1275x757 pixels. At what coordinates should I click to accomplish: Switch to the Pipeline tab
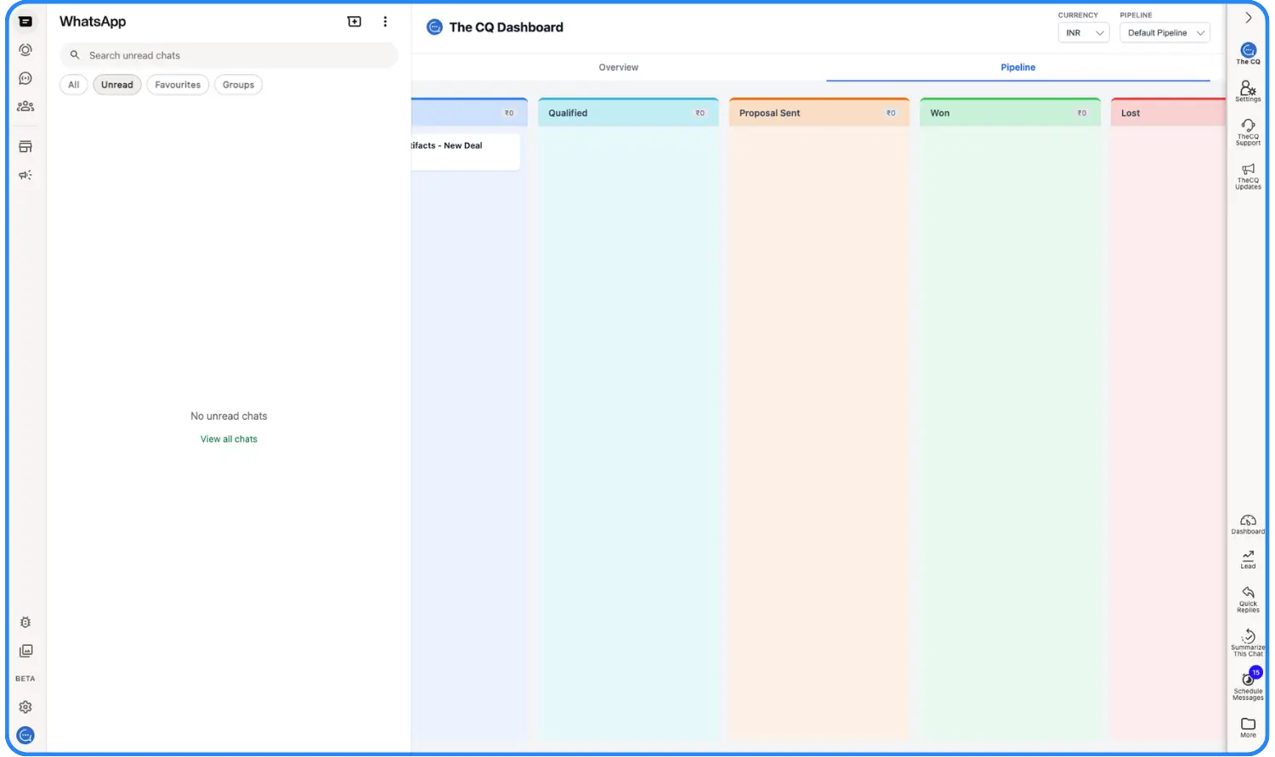point(1017,67)
